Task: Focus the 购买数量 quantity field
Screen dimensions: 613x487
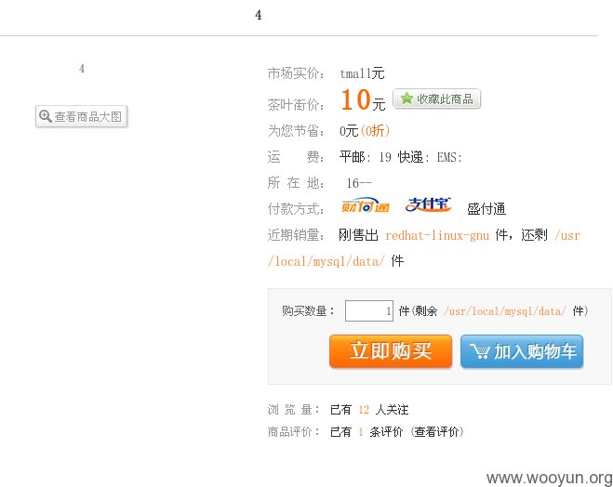Action: pos(369,310)
